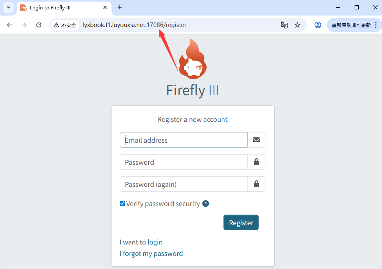Go back to the previous page
This screenshot has height=269, width=382.
9,25
